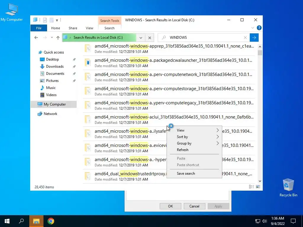
Task: Switch to the View ribbon tab
Action: point(89,28)
